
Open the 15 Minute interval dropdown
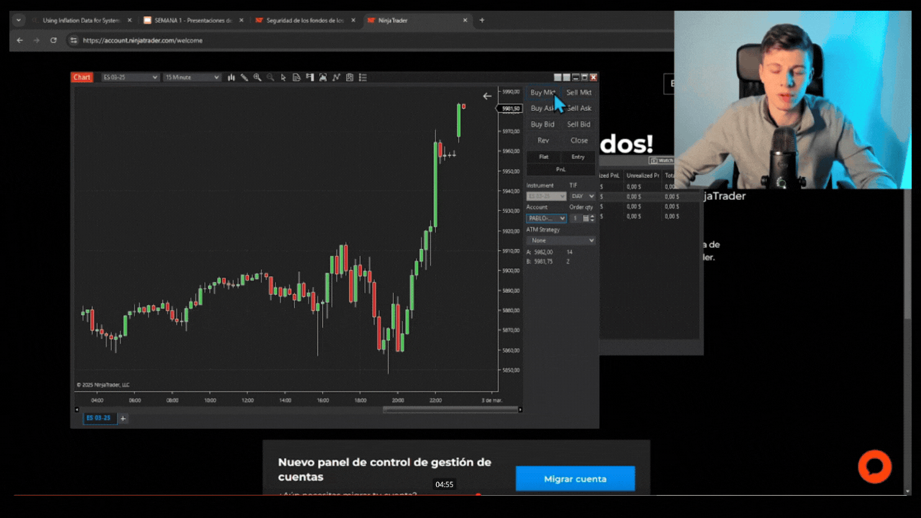tap(191, 77)
